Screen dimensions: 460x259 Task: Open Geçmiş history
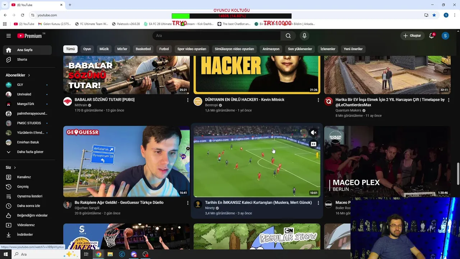point(27,187)
